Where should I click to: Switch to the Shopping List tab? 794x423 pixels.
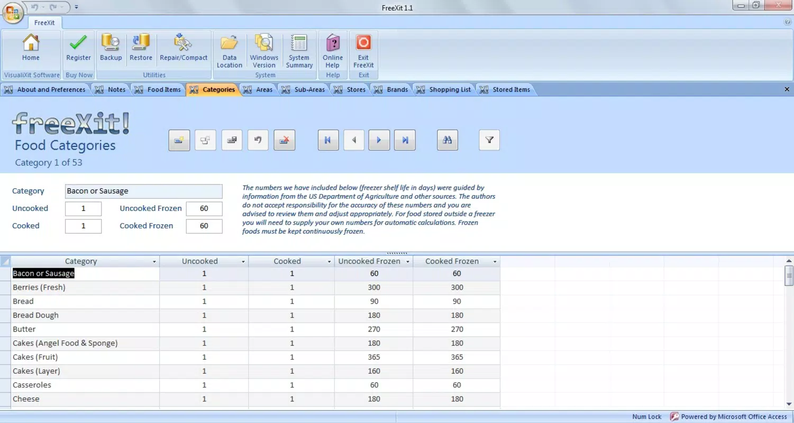click(444, 90)
